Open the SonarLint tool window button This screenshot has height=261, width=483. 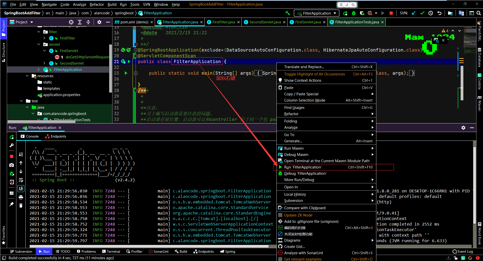tap(158, 251)
